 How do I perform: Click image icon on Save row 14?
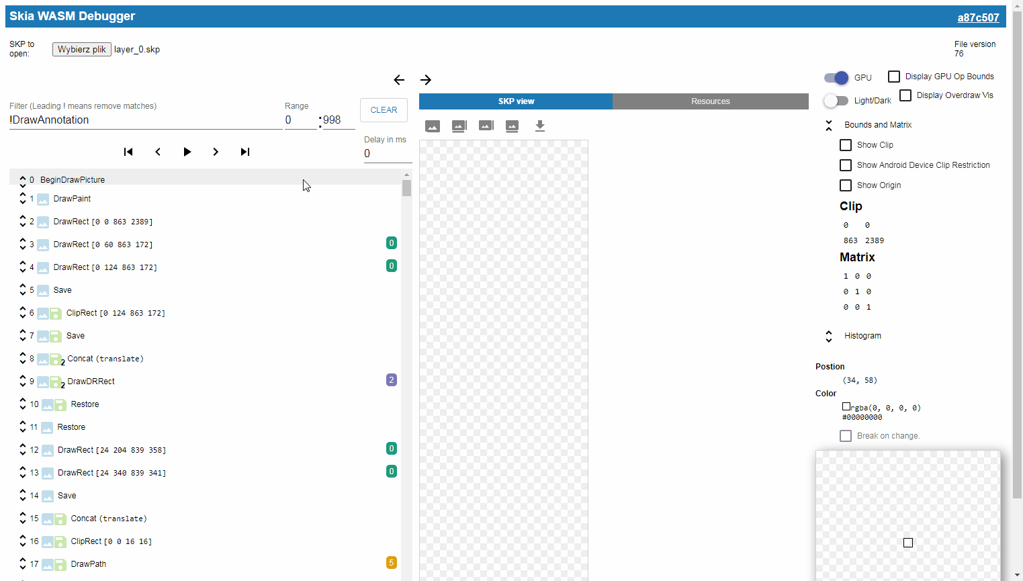point(48,496)
